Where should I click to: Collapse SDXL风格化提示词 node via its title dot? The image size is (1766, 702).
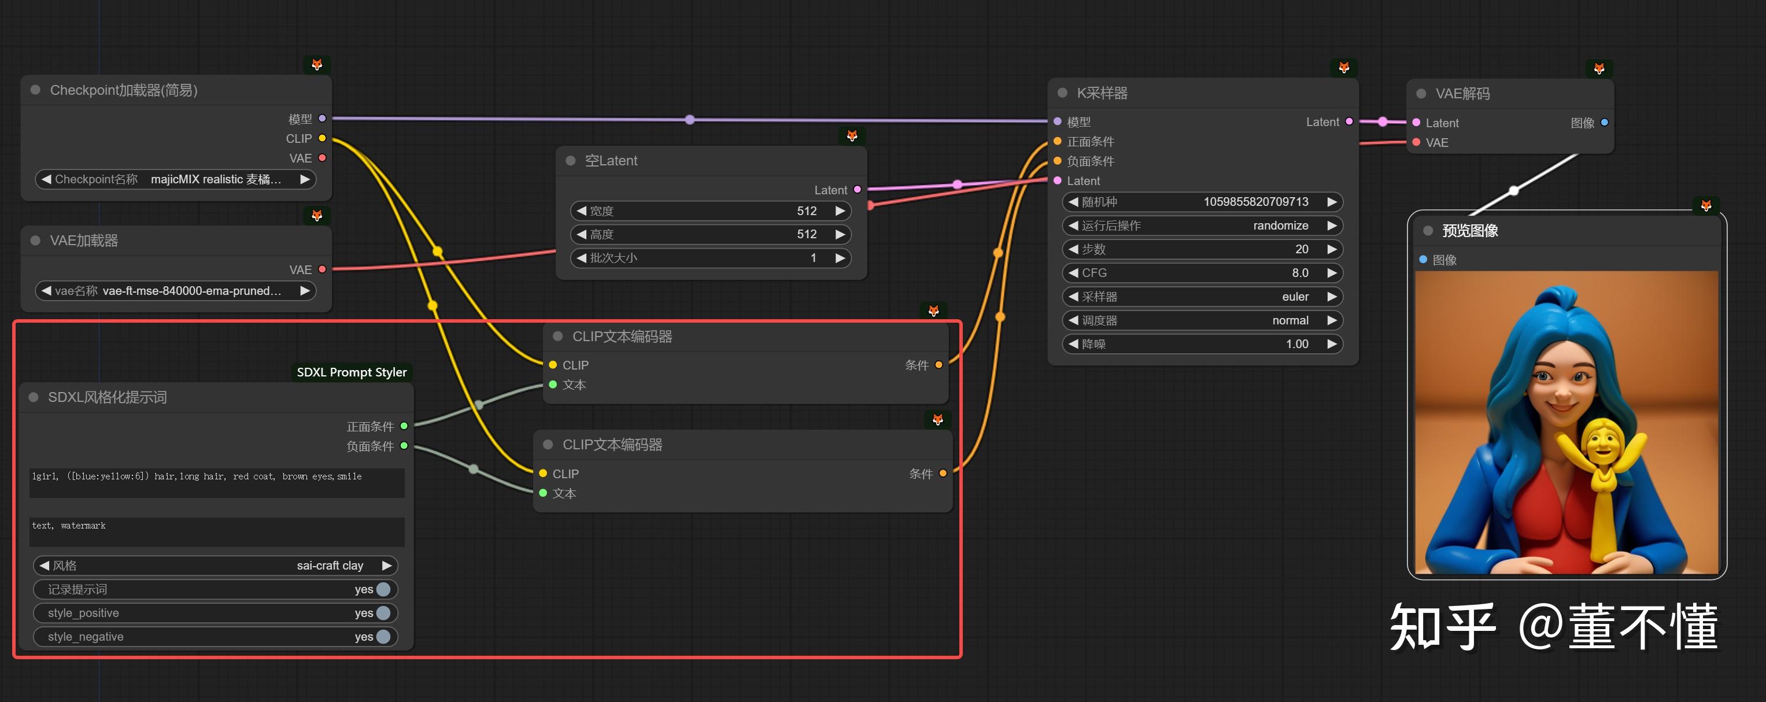coord(33,397)
